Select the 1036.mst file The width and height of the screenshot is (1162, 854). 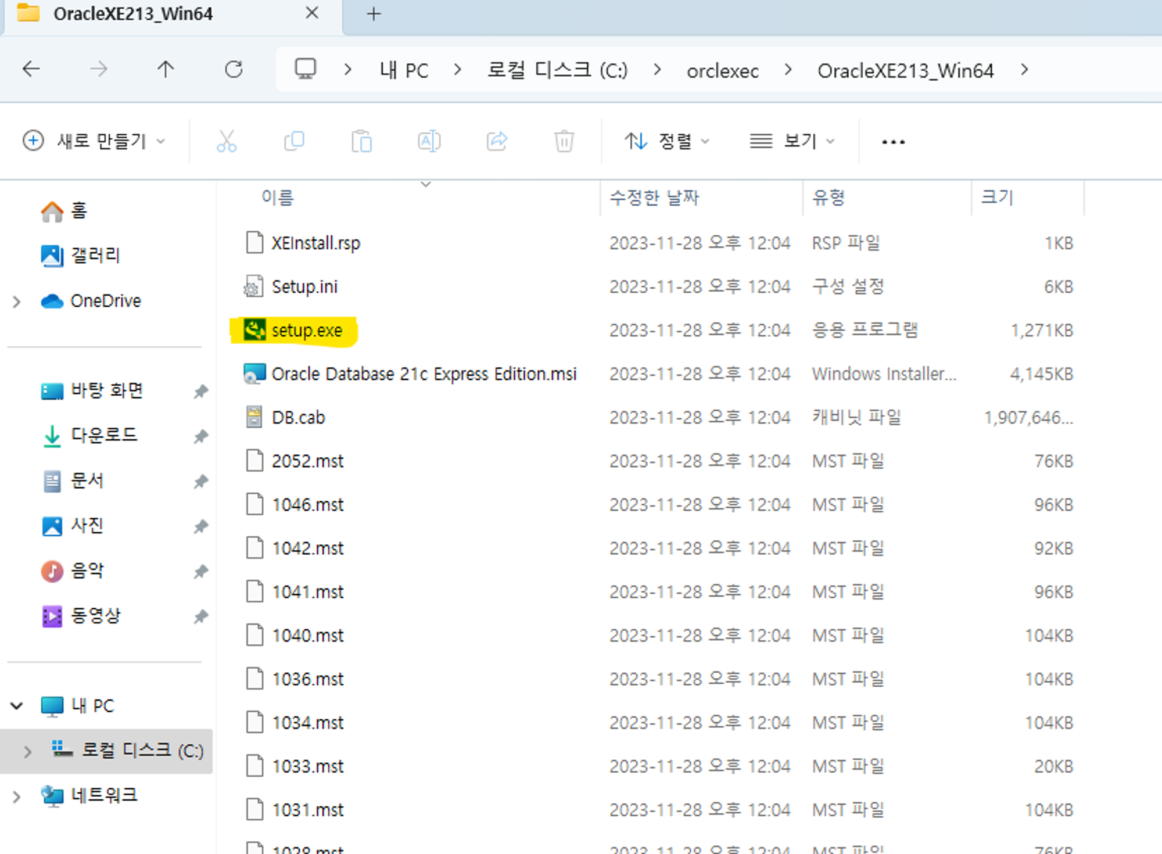click(x=307, y=679)
